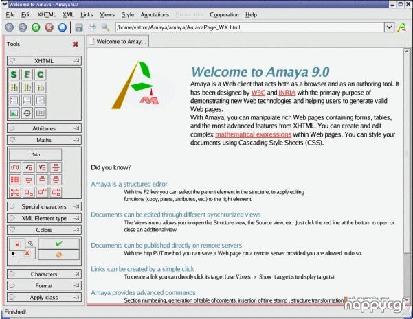Image resolution: width=413 pixels, height=319 pixels.
Task: Expand the Attributes section
Action: pyautogui.click(x=12, y=128)
